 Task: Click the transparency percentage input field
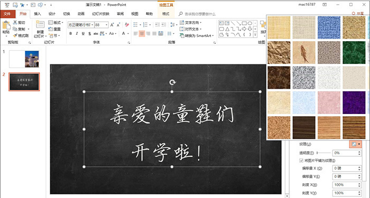347,153
